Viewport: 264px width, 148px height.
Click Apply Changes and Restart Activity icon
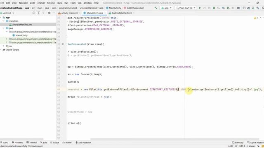tap(205, 8)
